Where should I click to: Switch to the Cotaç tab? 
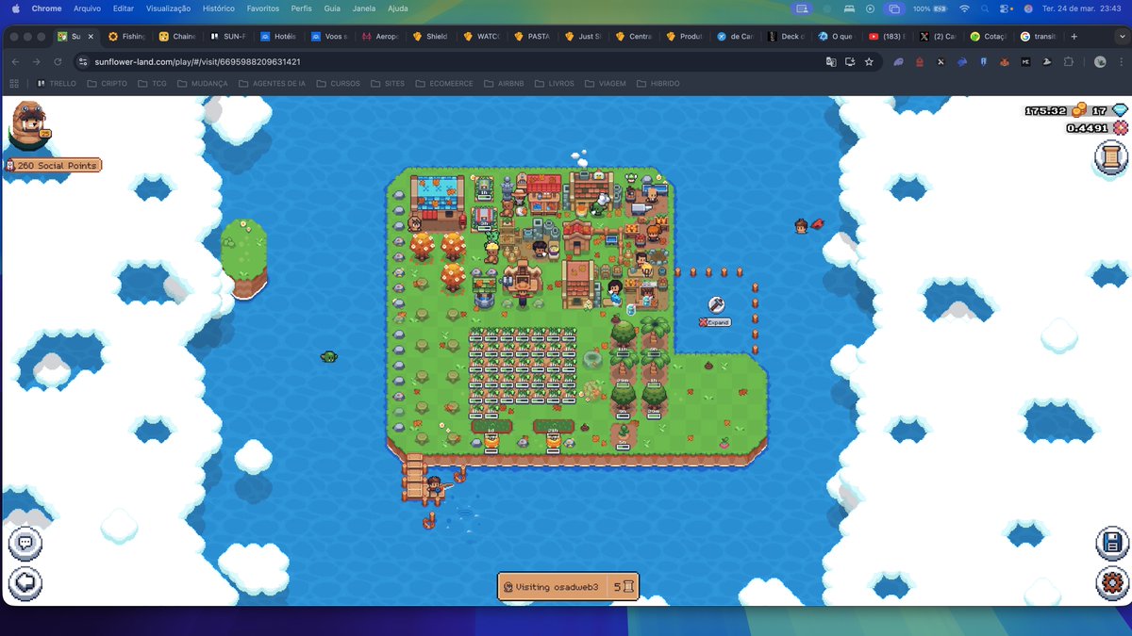pyautogui.click(x=989, y=36)
